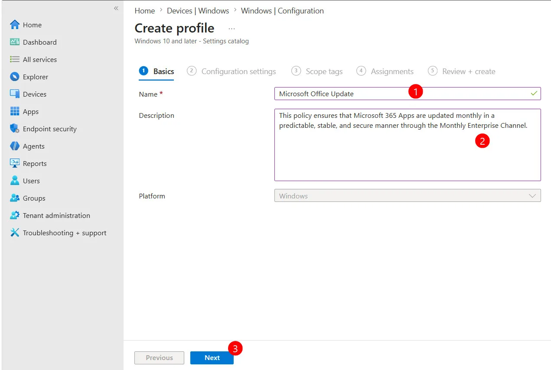Select Agents label in sidebar
Screen dimensions: 551x370
point(34,146)
